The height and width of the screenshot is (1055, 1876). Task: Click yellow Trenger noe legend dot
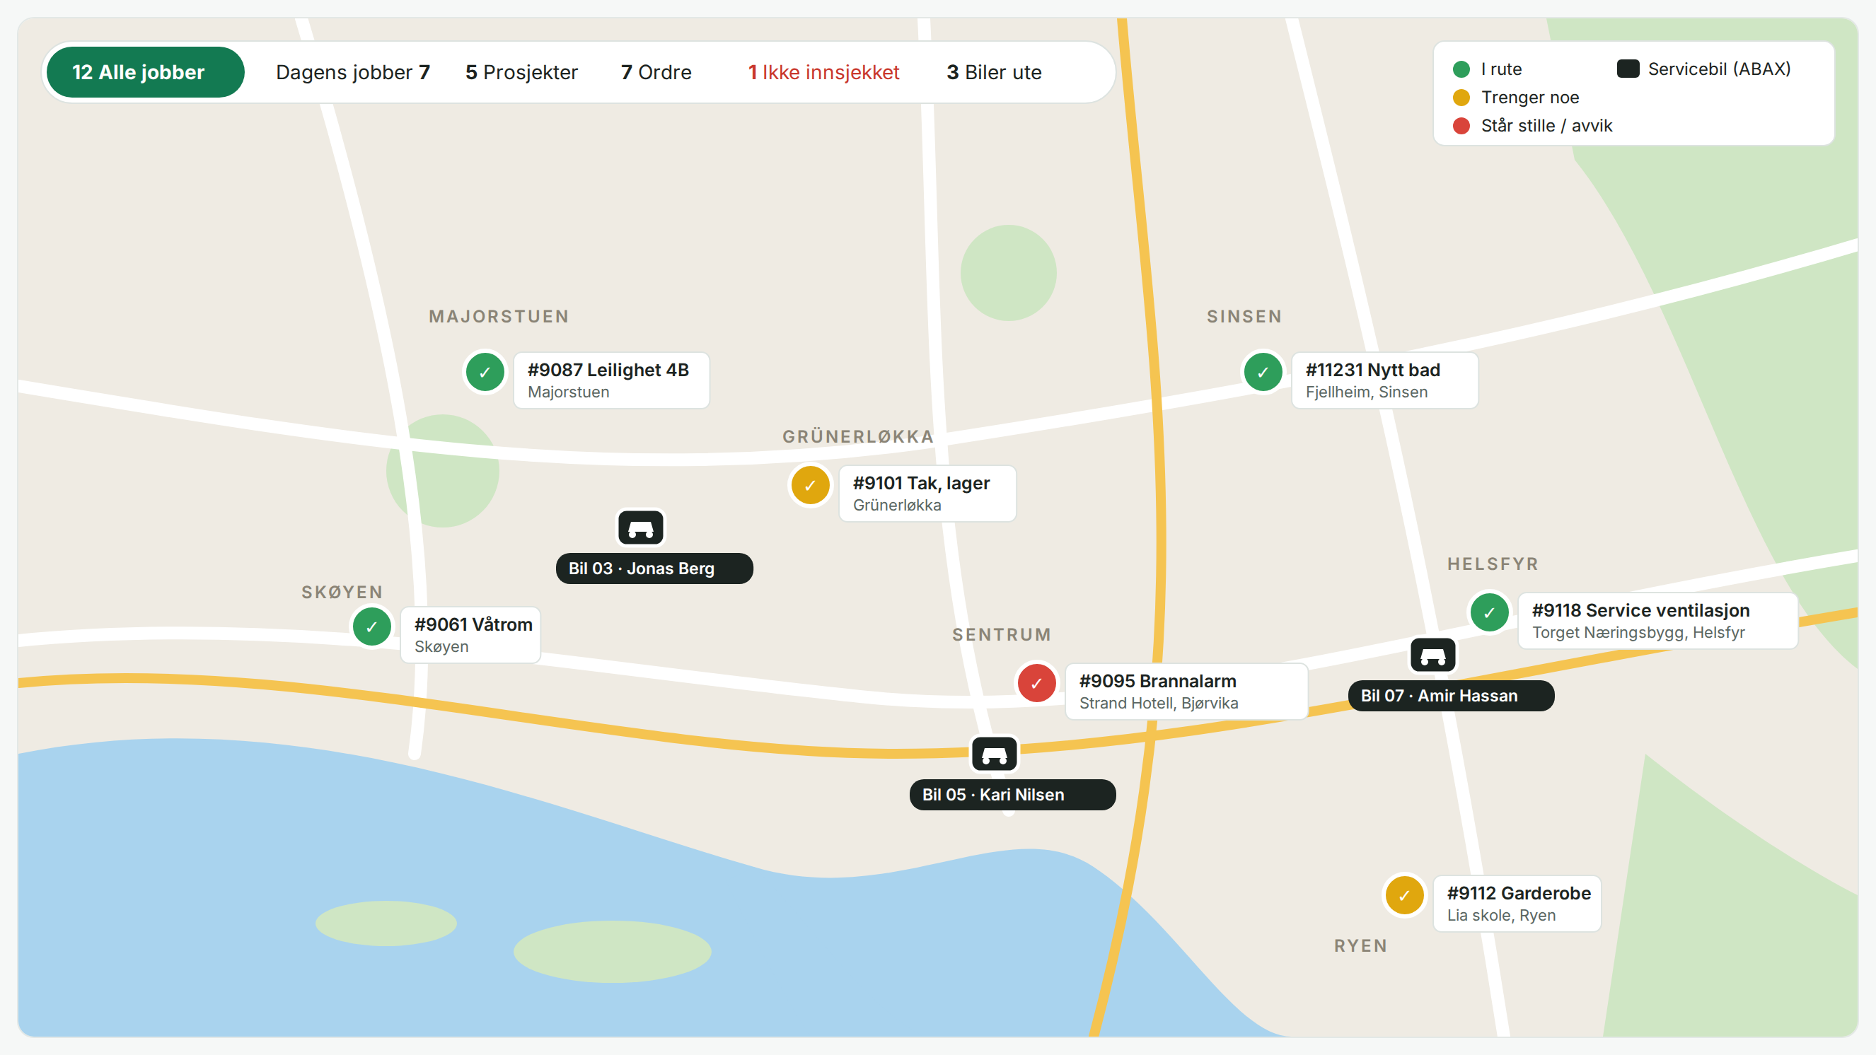(x=1461, y=98)
